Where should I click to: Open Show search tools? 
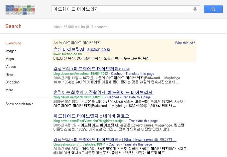tap(19, 104)
